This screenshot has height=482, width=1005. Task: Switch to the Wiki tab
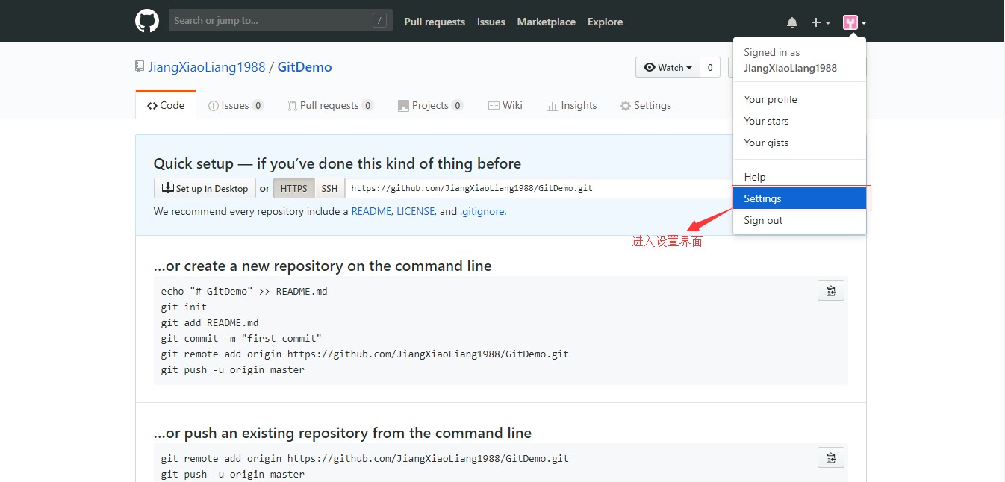pos(505,105)
